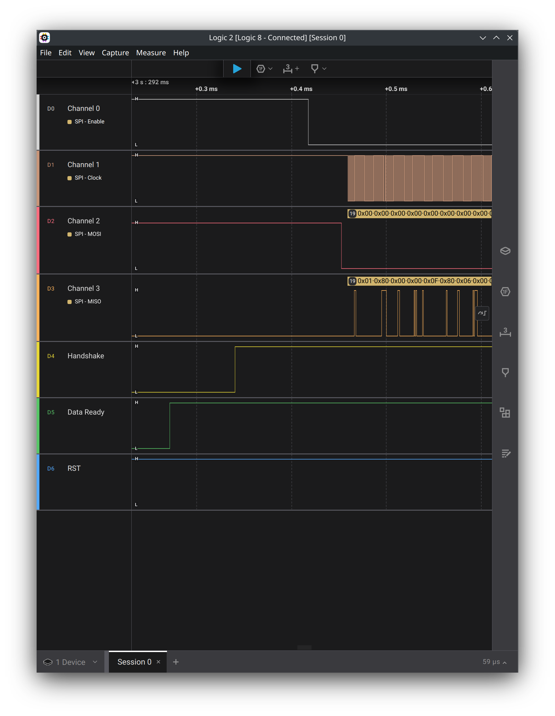Start the capture with the play button
555x716 pixels.
pos(237,68)
